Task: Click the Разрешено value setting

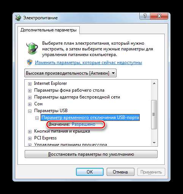Action: [x=84, y=124]
